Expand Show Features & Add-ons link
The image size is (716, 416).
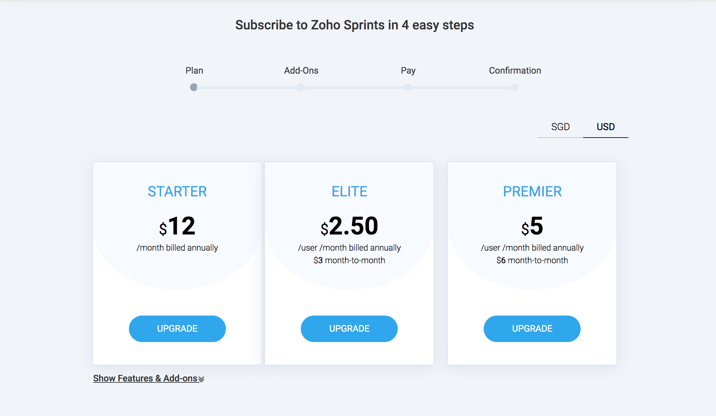pos(145,378)
